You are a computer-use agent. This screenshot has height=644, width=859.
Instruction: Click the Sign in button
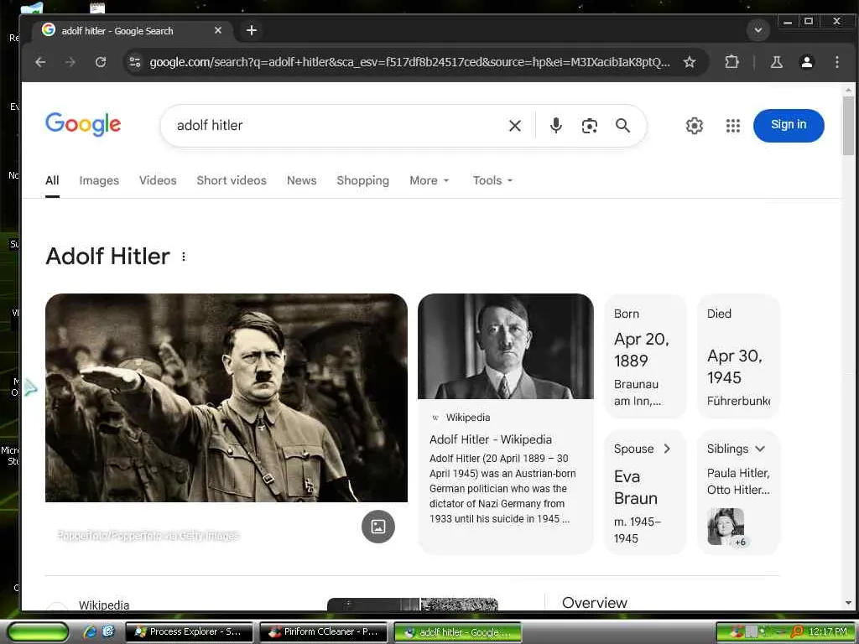(789, 126)
